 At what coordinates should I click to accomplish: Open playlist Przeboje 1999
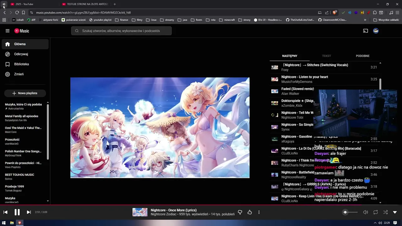24,188
